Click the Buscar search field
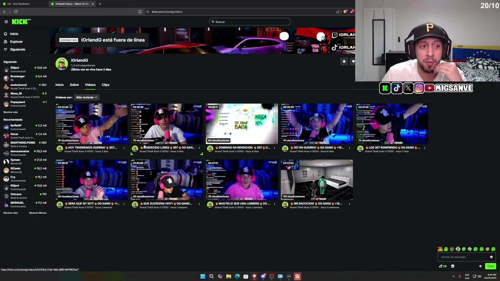This screenshot has width=500, height=281. [x=250, y=22]
